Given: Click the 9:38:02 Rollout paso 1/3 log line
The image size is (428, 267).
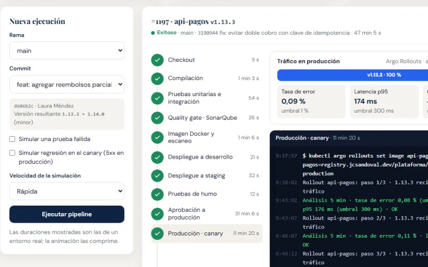Looking at the screenshot, I should coord(351,186).
